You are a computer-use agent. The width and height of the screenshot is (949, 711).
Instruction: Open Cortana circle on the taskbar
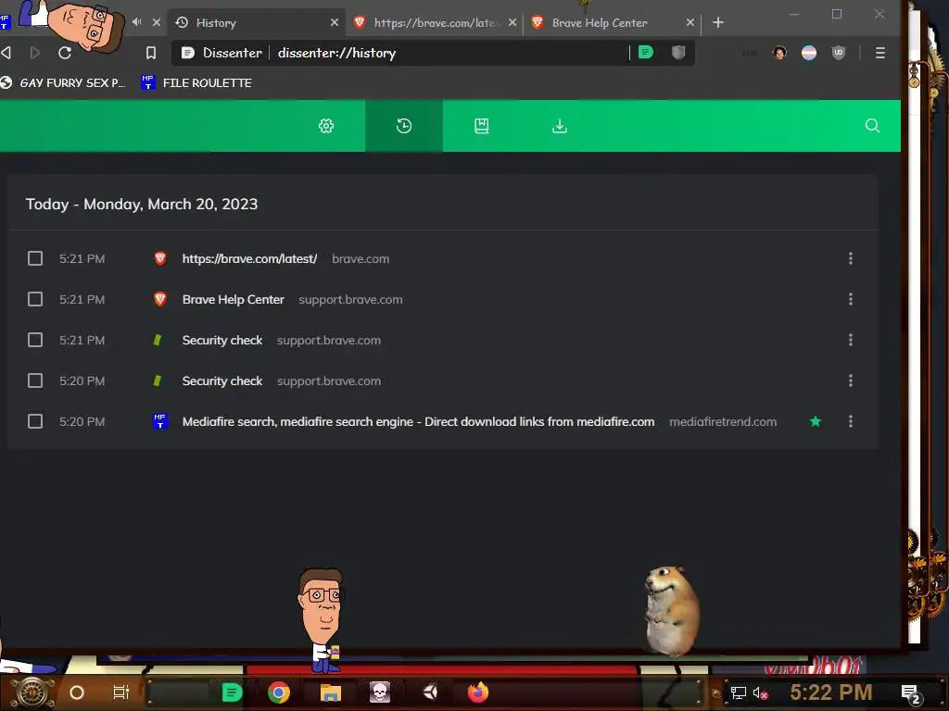(77, 692)
